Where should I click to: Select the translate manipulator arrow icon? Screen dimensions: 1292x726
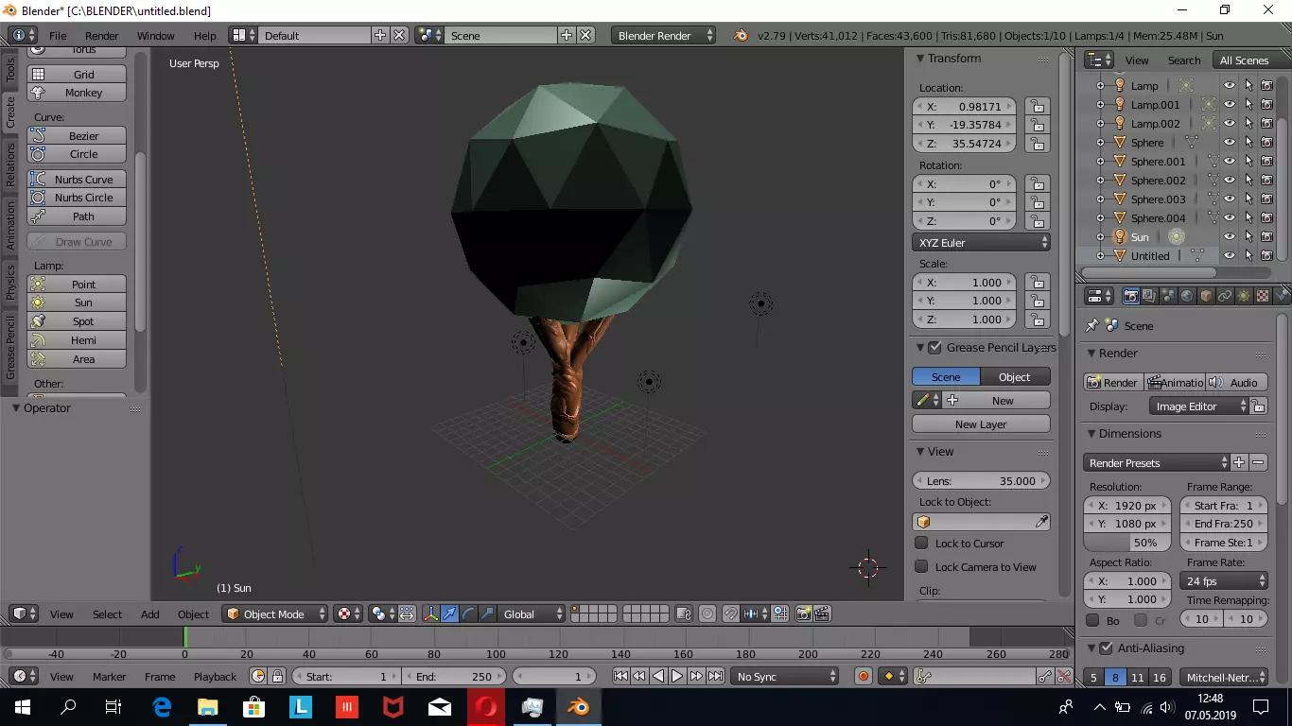(x=449, y=614)
